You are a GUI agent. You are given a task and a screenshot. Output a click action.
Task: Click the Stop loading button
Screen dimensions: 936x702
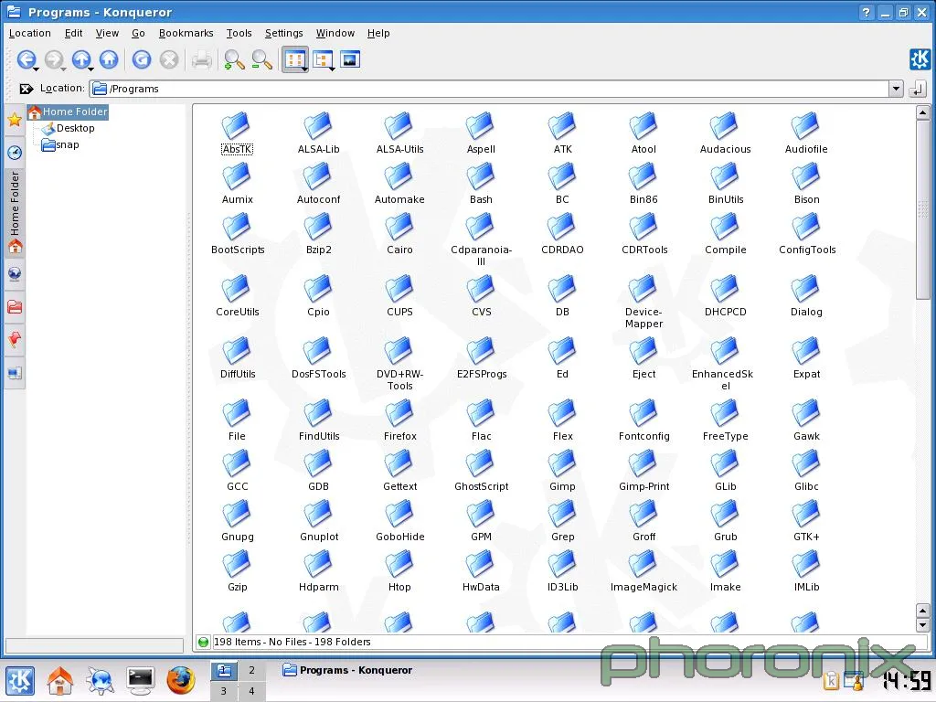pos(169,59)
